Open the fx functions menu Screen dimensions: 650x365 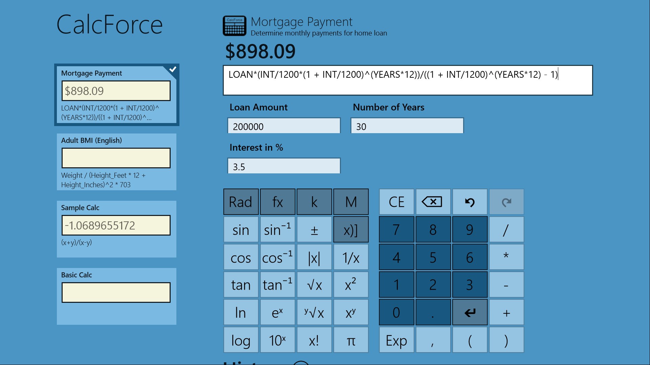point(277,202)
